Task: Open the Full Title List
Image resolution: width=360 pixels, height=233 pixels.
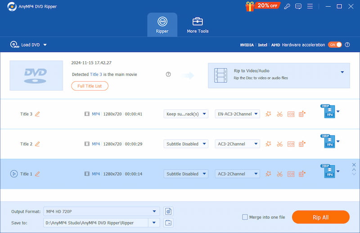Action: pyautogui.click(x=90, y=86)
